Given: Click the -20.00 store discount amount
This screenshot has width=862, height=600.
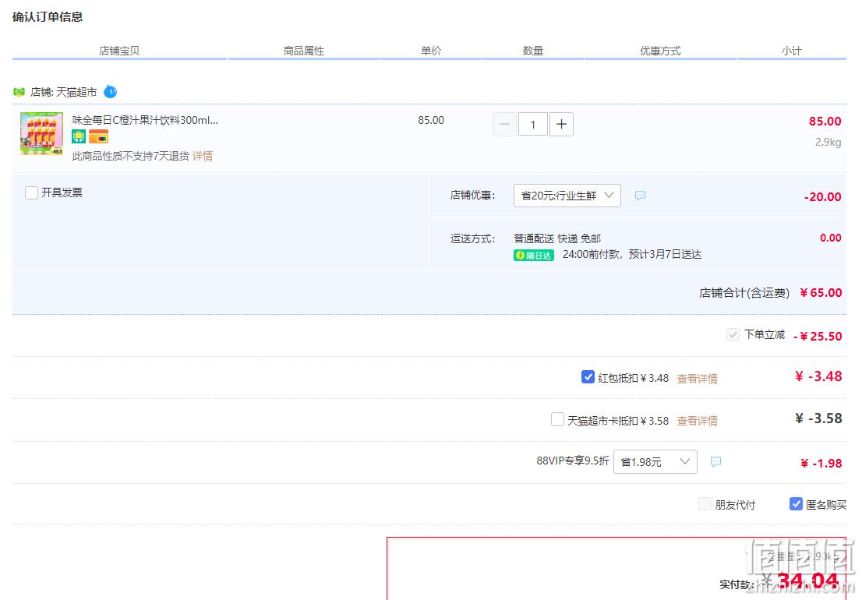Looking at the screenshot, I should point(822,196).
